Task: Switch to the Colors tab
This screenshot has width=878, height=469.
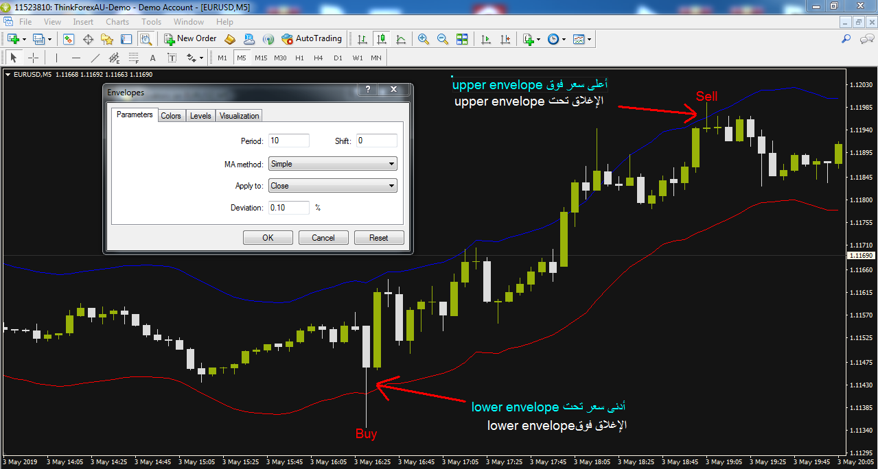Action: point(171,116)
